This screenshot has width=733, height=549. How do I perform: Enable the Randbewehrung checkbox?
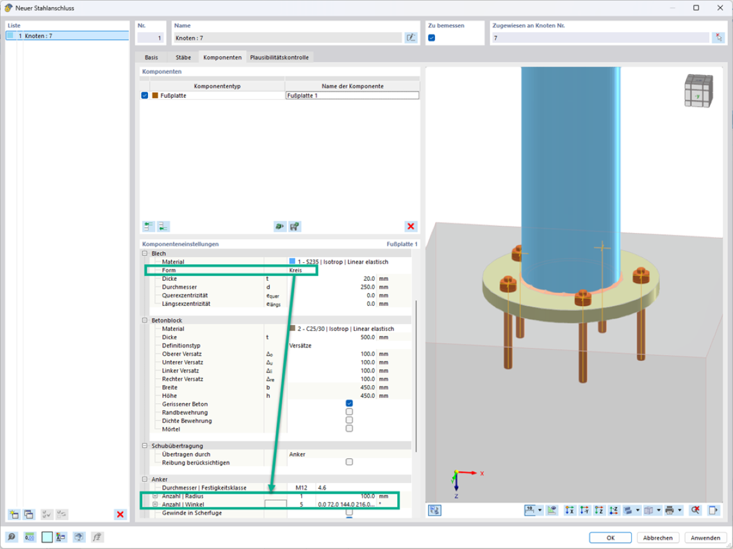[x=349, y=412]
